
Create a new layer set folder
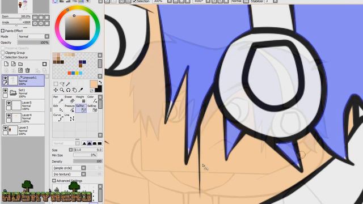(20, 64)
